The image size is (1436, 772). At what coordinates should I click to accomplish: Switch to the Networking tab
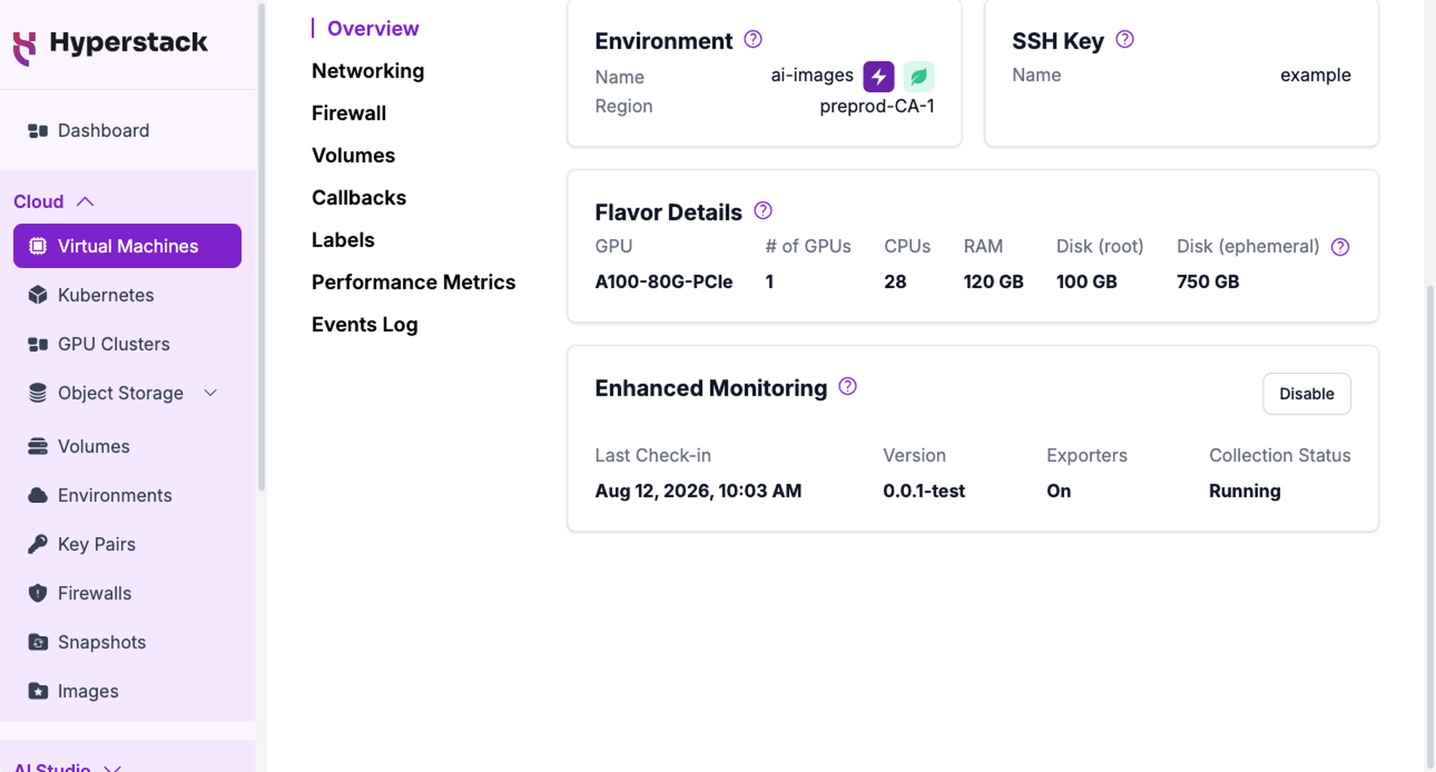(x=368, y=71)
